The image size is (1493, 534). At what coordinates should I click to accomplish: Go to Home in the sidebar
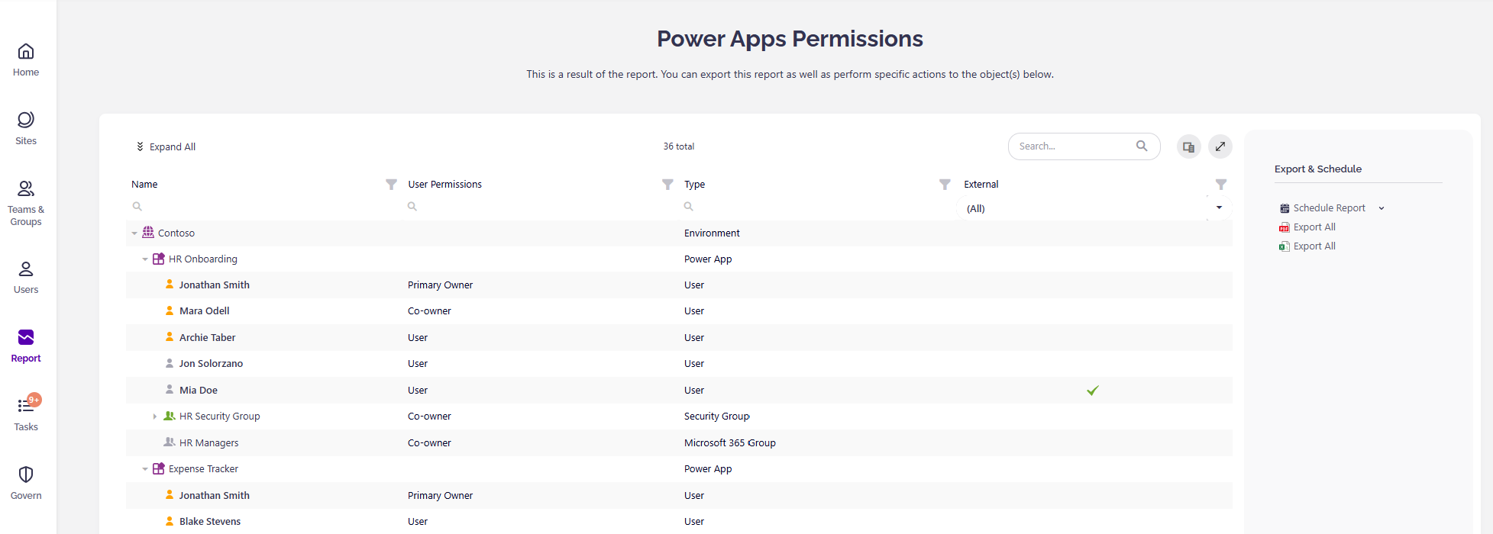[26, 60]
